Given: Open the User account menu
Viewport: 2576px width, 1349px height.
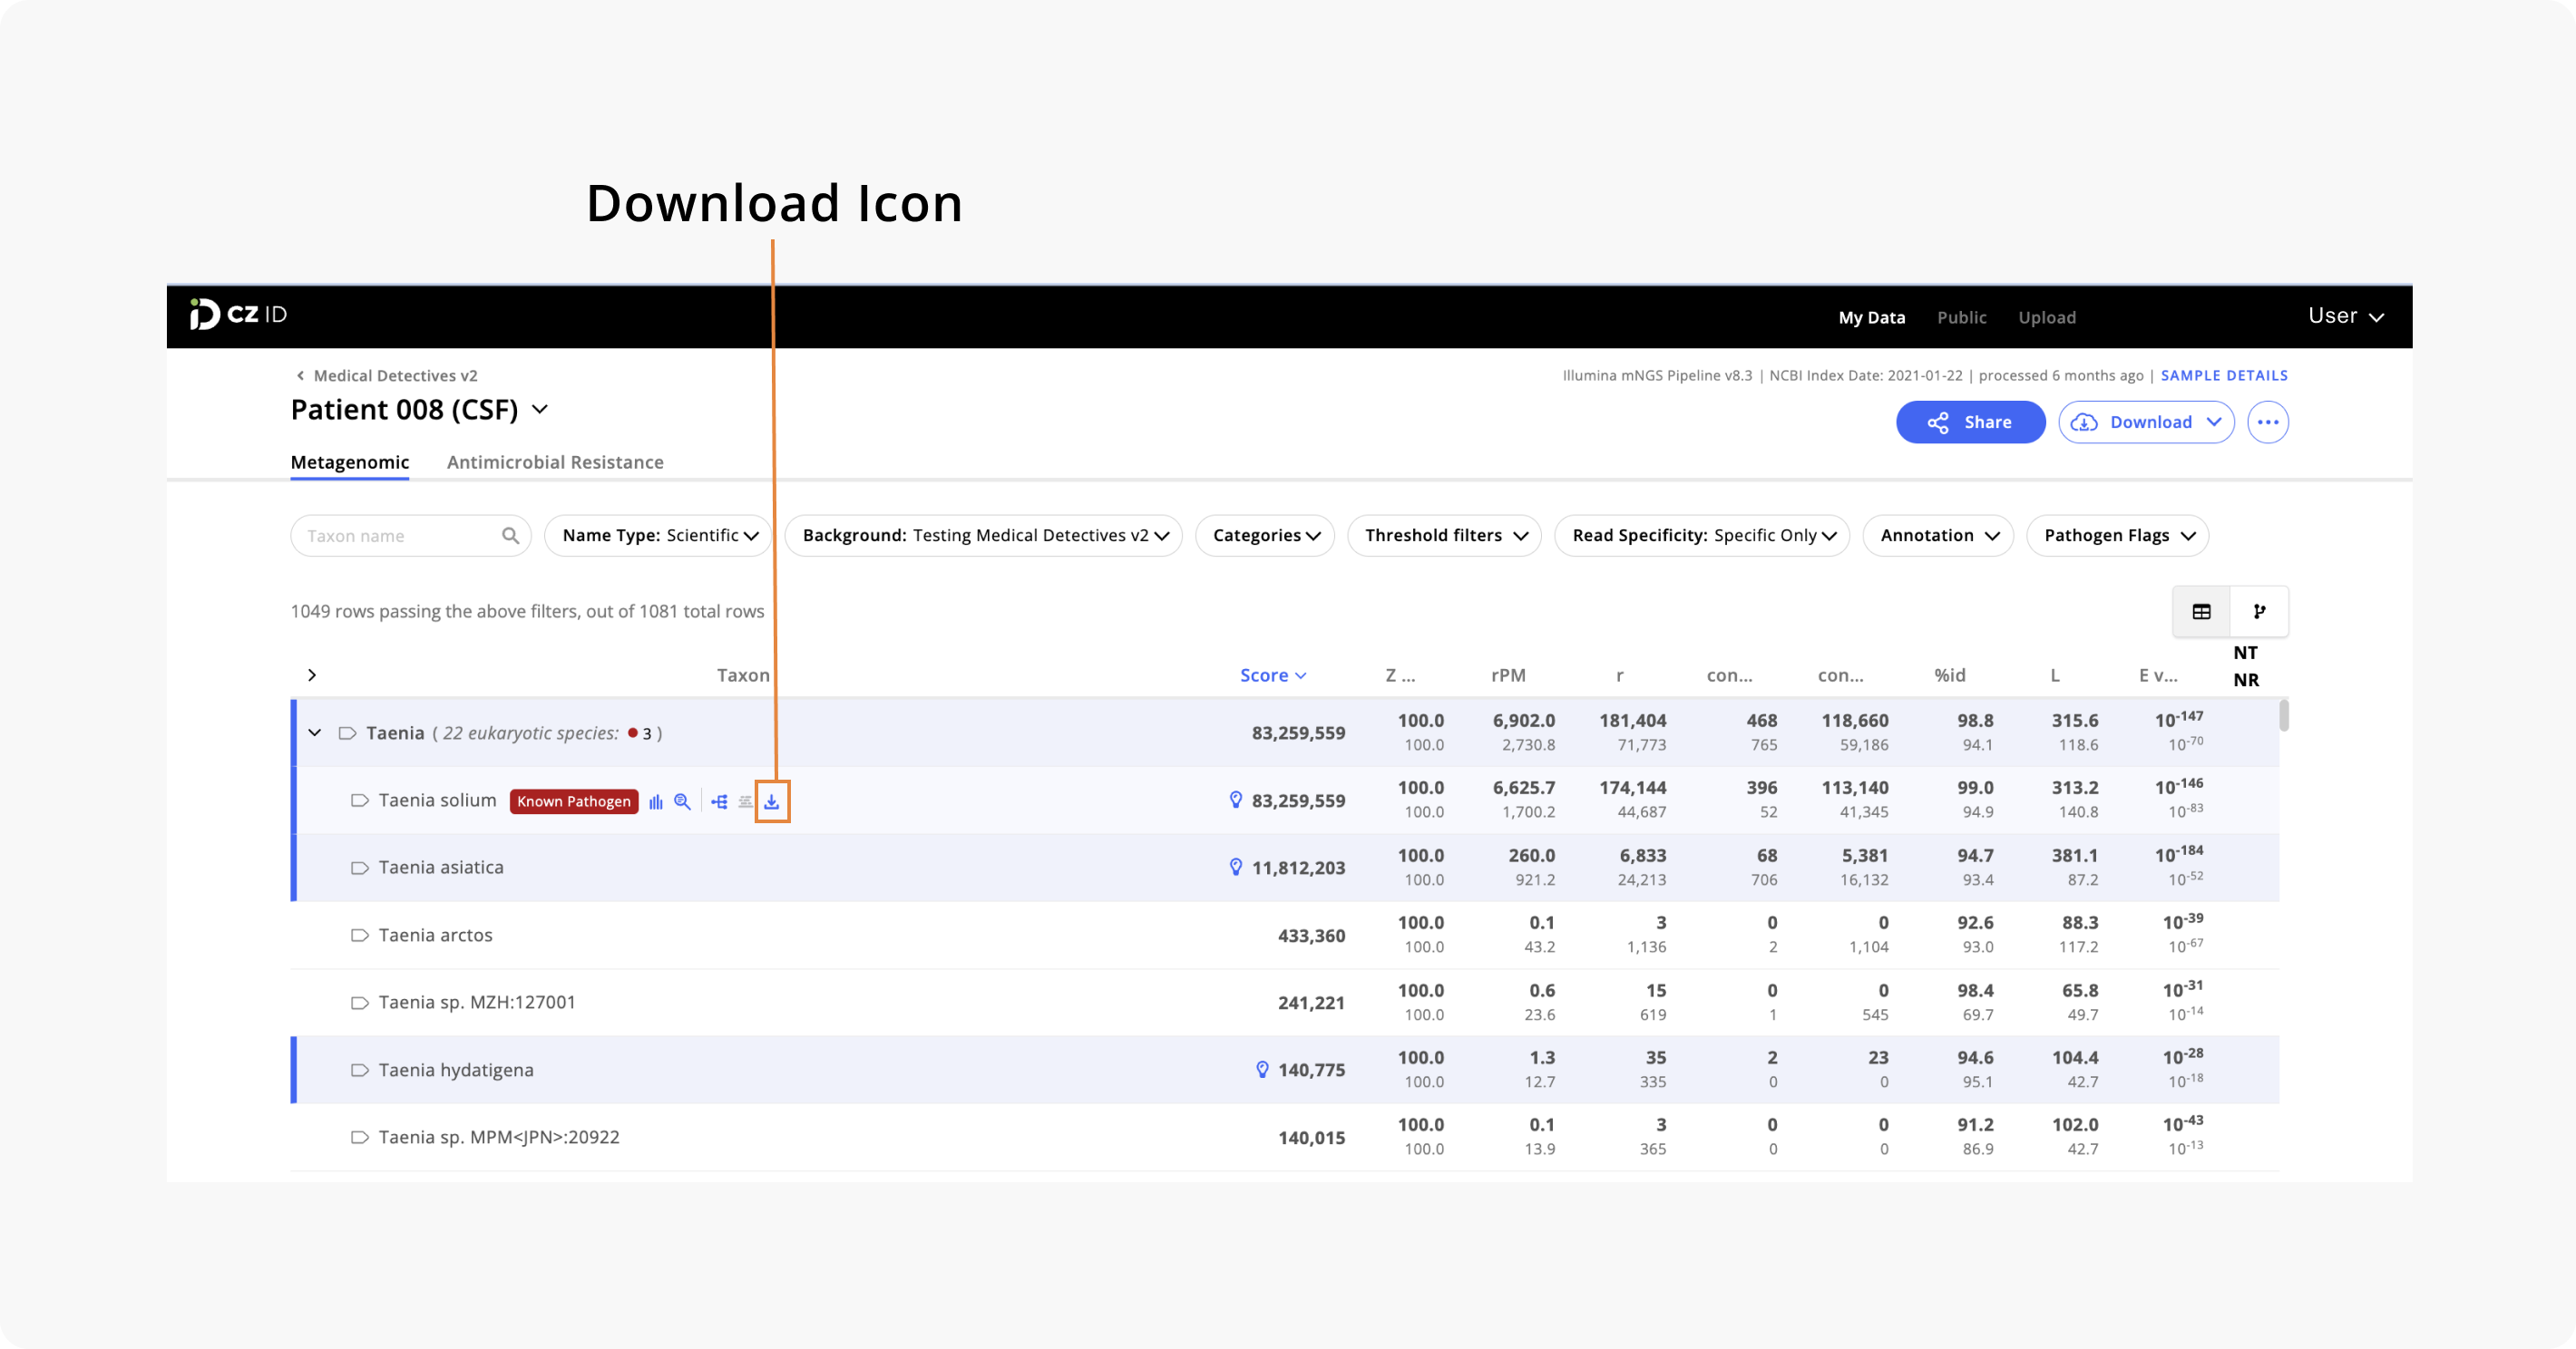Looking at the screenshot, I should (2346, 315).
